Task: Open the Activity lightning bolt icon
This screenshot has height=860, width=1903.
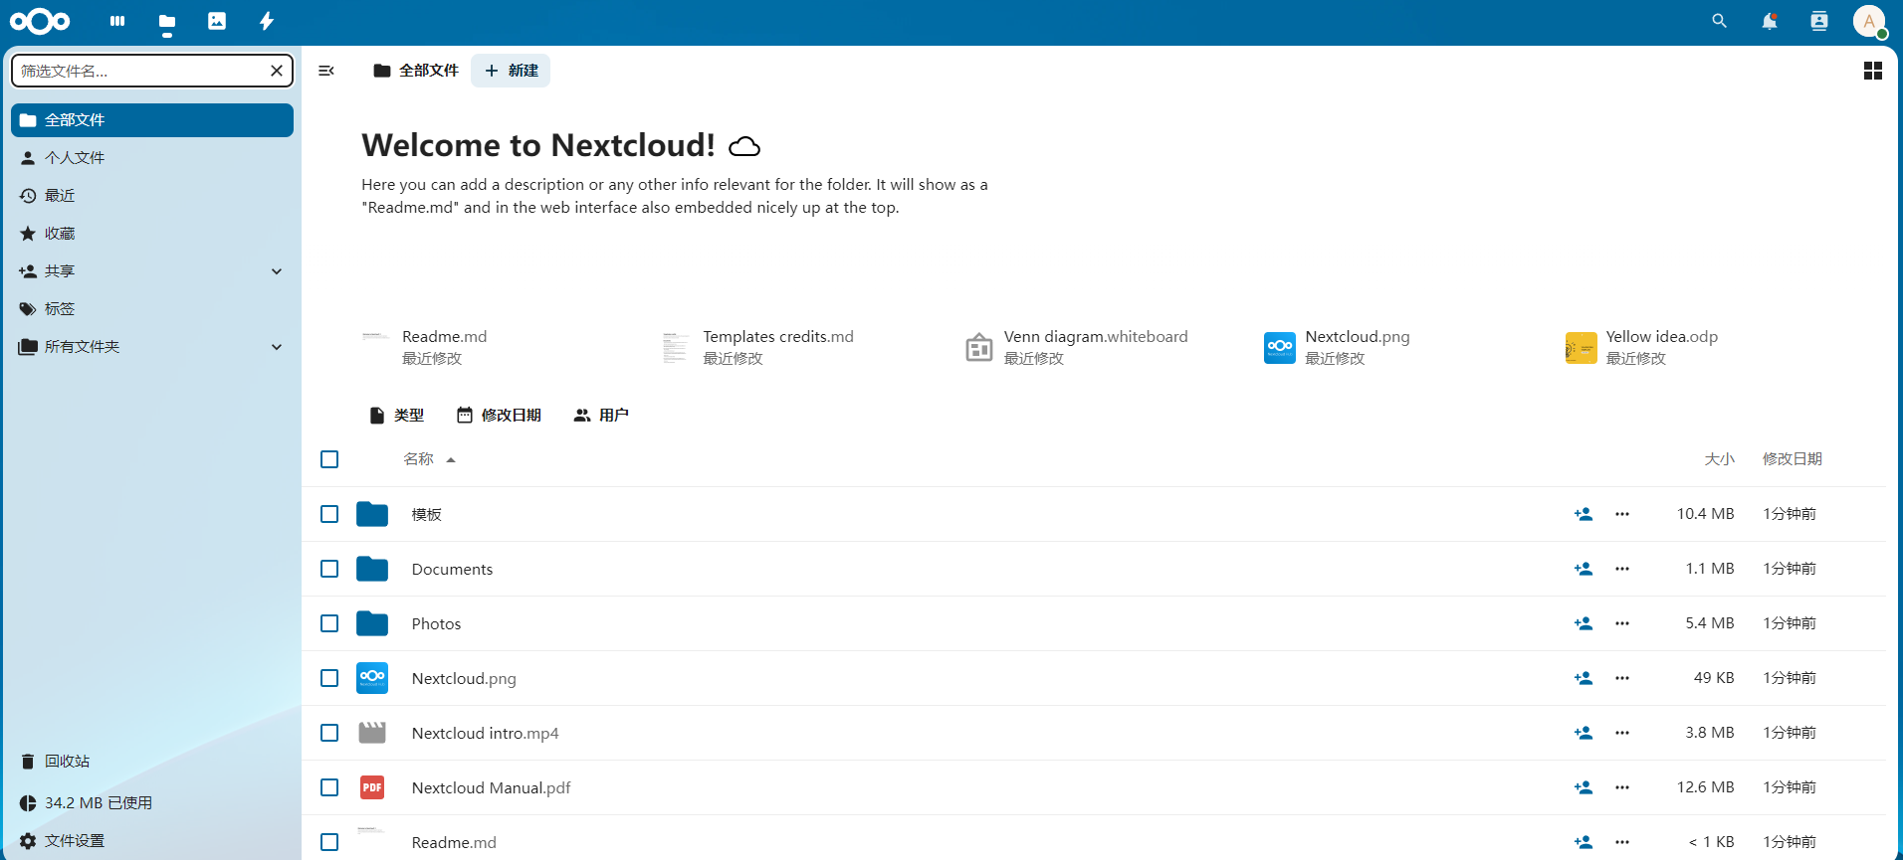Action: 267,21
